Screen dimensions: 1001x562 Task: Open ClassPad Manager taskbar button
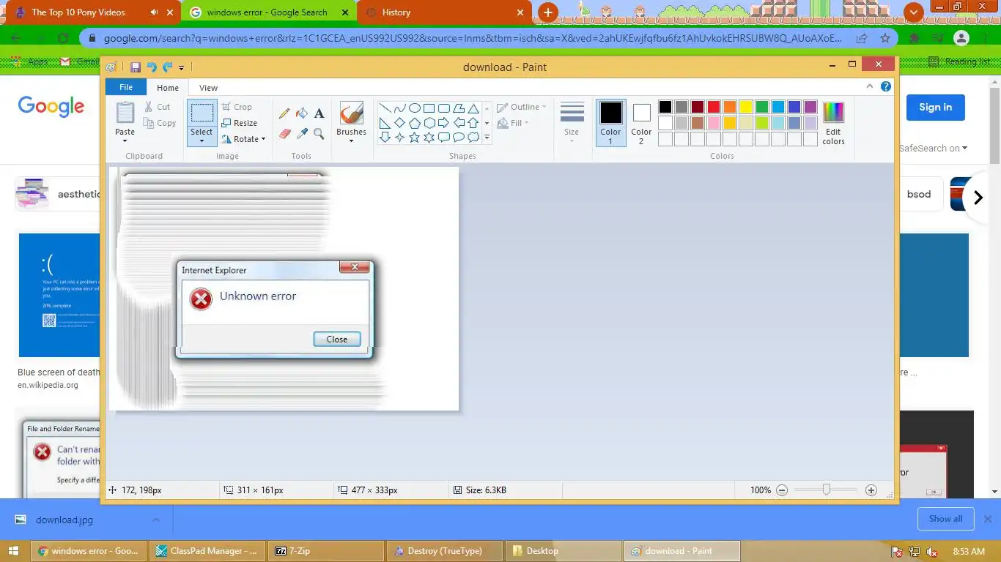[207, 551]
